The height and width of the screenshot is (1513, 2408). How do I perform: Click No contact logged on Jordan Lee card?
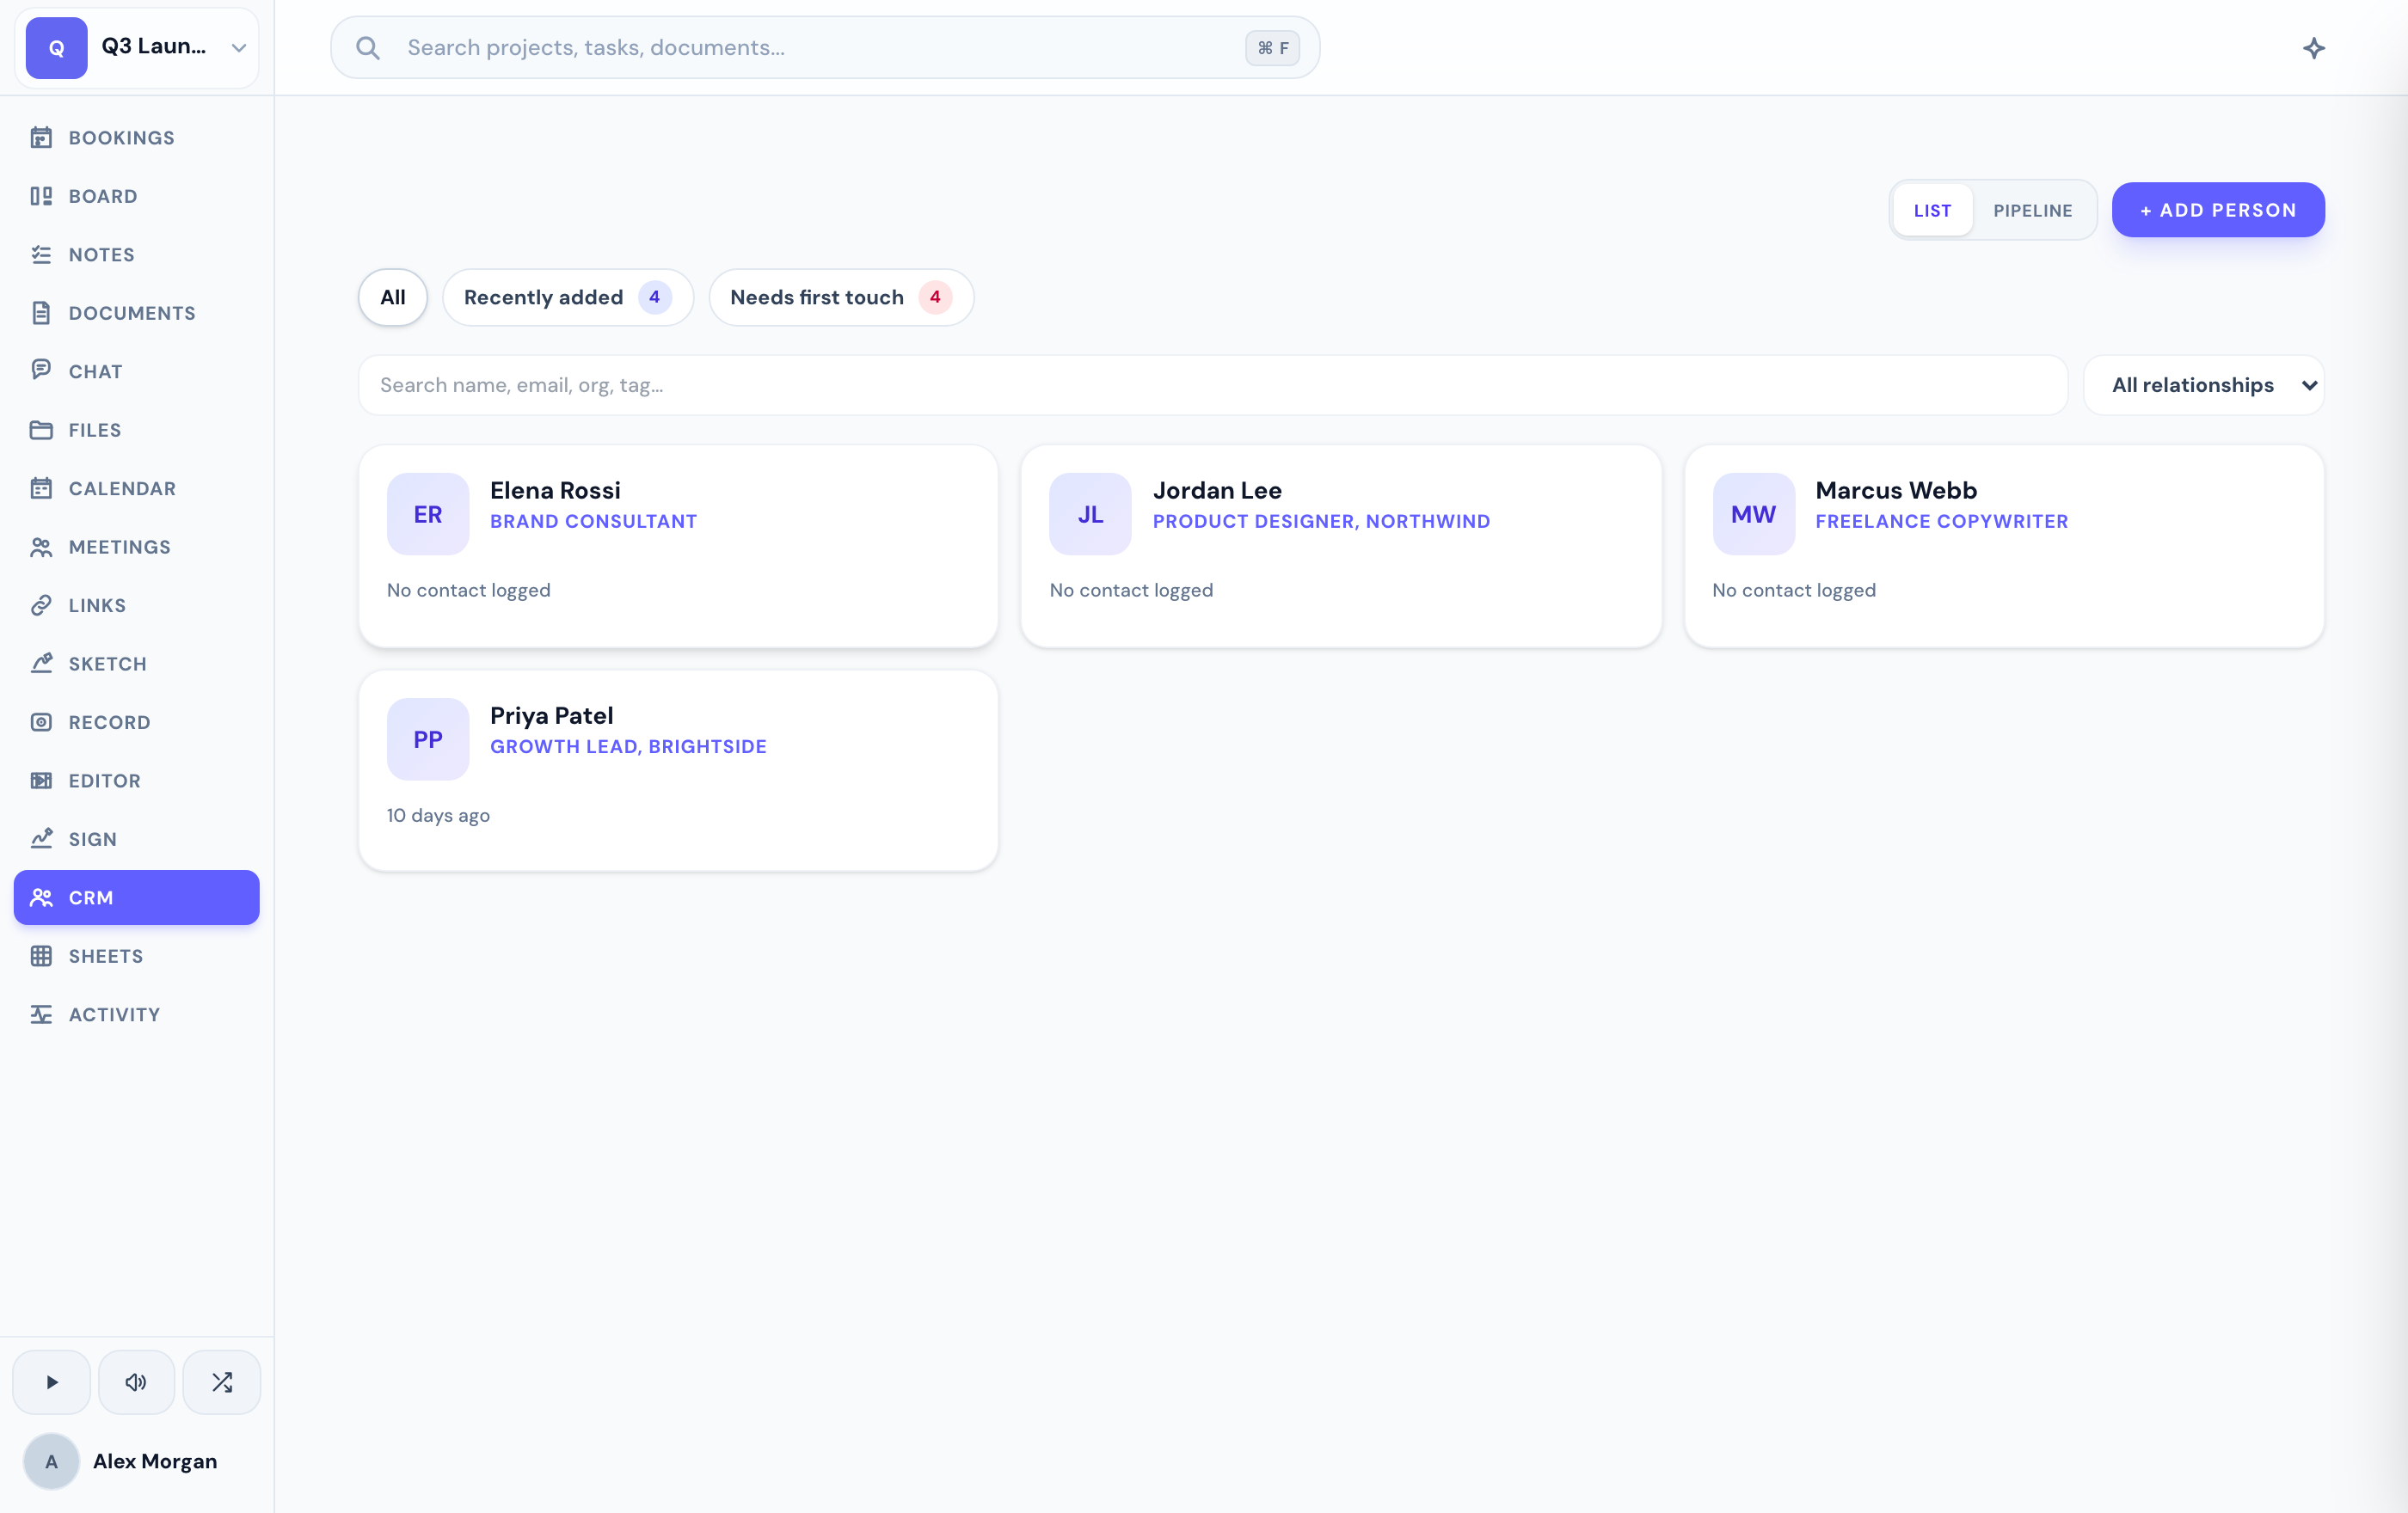[1131, 590]
